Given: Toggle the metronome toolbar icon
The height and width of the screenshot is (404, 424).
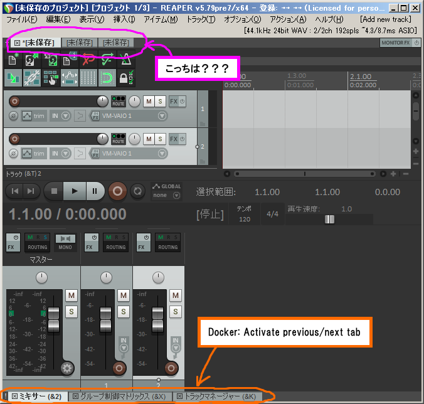Looking at the screenshot, I should pyautogui.click(x=125, y=59).
